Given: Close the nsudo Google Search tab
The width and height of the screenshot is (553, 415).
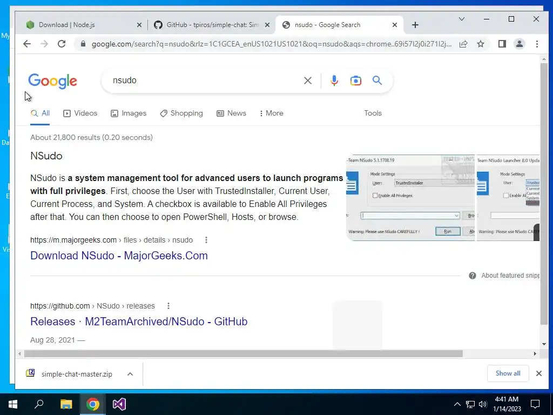Looking at the screenshot, I should click(x=395, y=25).
